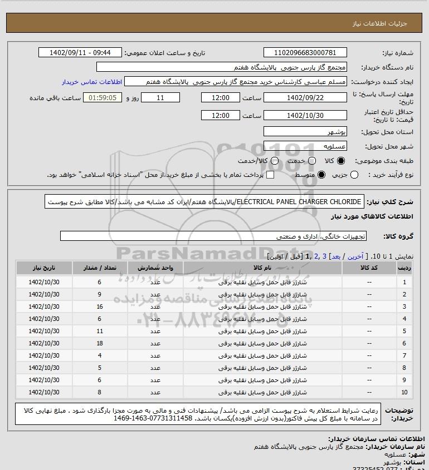This screenshot has width=429, height=470.
Task: Click the request creator field مسلم عباسی
Action: (236, 82)
